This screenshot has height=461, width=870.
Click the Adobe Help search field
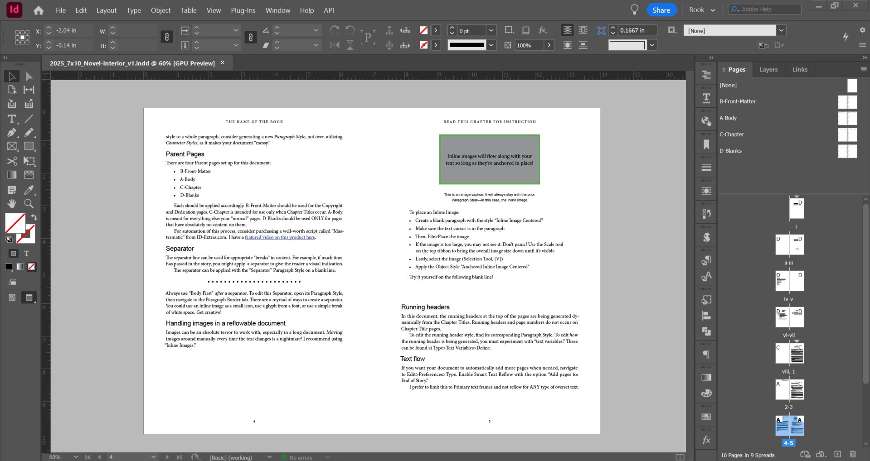tap(764, 10)
